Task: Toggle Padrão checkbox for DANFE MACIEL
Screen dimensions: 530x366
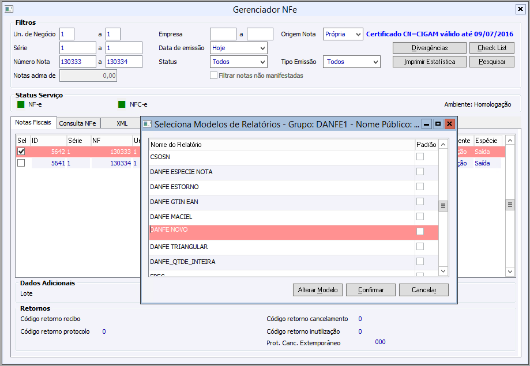Action: [x=420, y=216]
